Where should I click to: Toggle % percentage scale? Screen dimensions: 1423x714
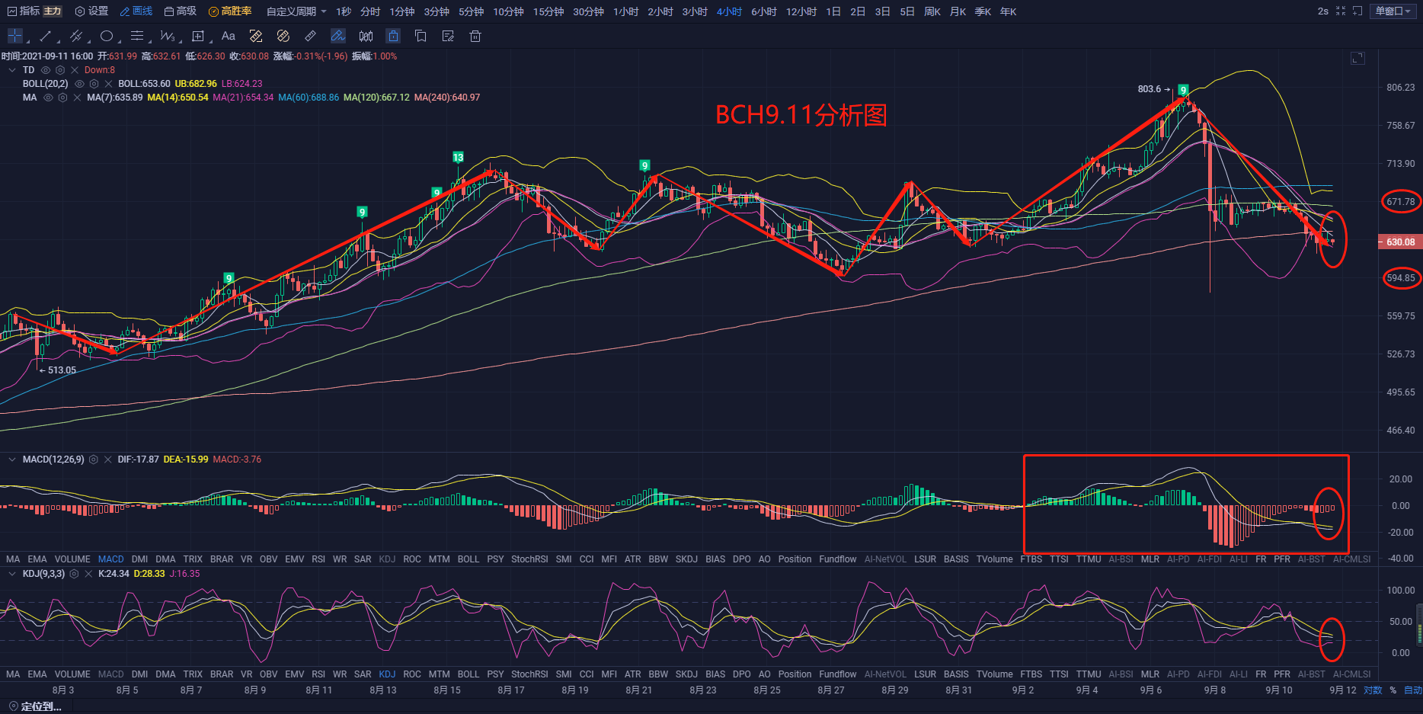tap(1393, 690)
